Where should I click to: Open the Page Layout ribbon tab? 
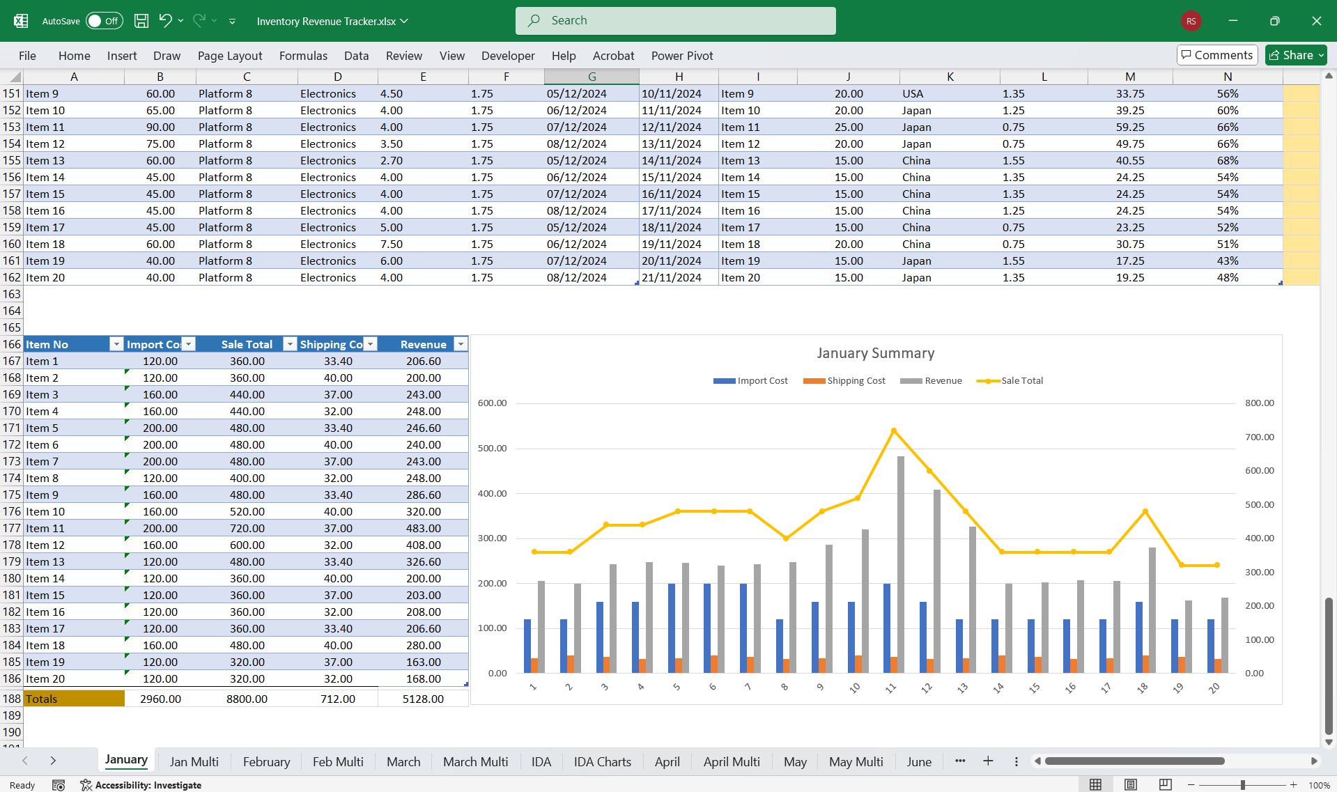[230, 56]
